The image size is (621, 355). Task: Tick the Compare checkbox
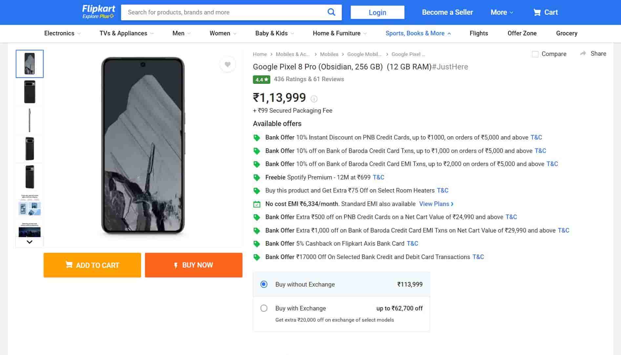pyautogui.click(x=535, y=54)
